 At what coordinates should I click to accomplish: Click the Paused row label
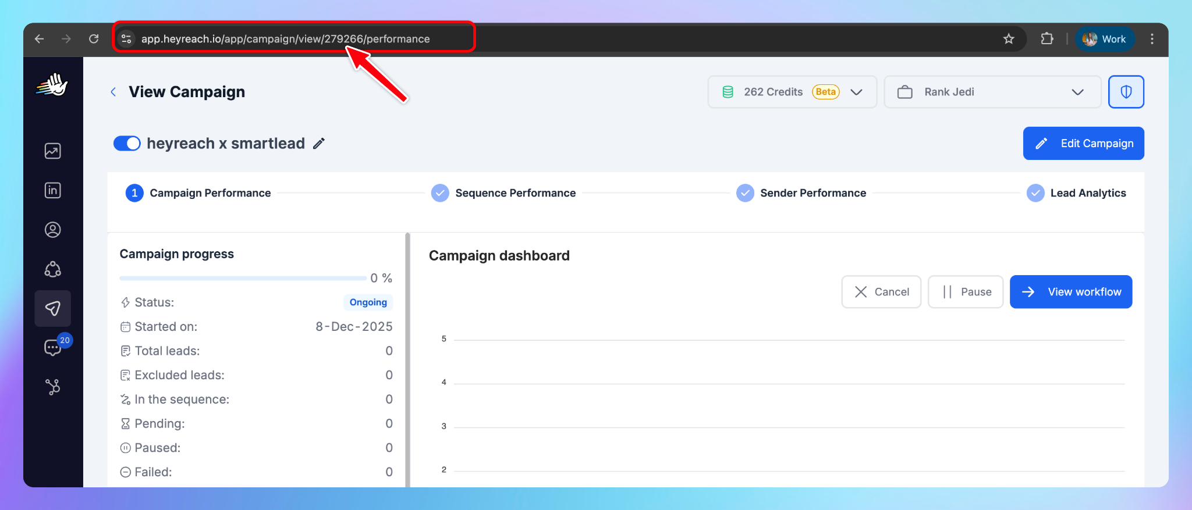click(x=158, y=448)
